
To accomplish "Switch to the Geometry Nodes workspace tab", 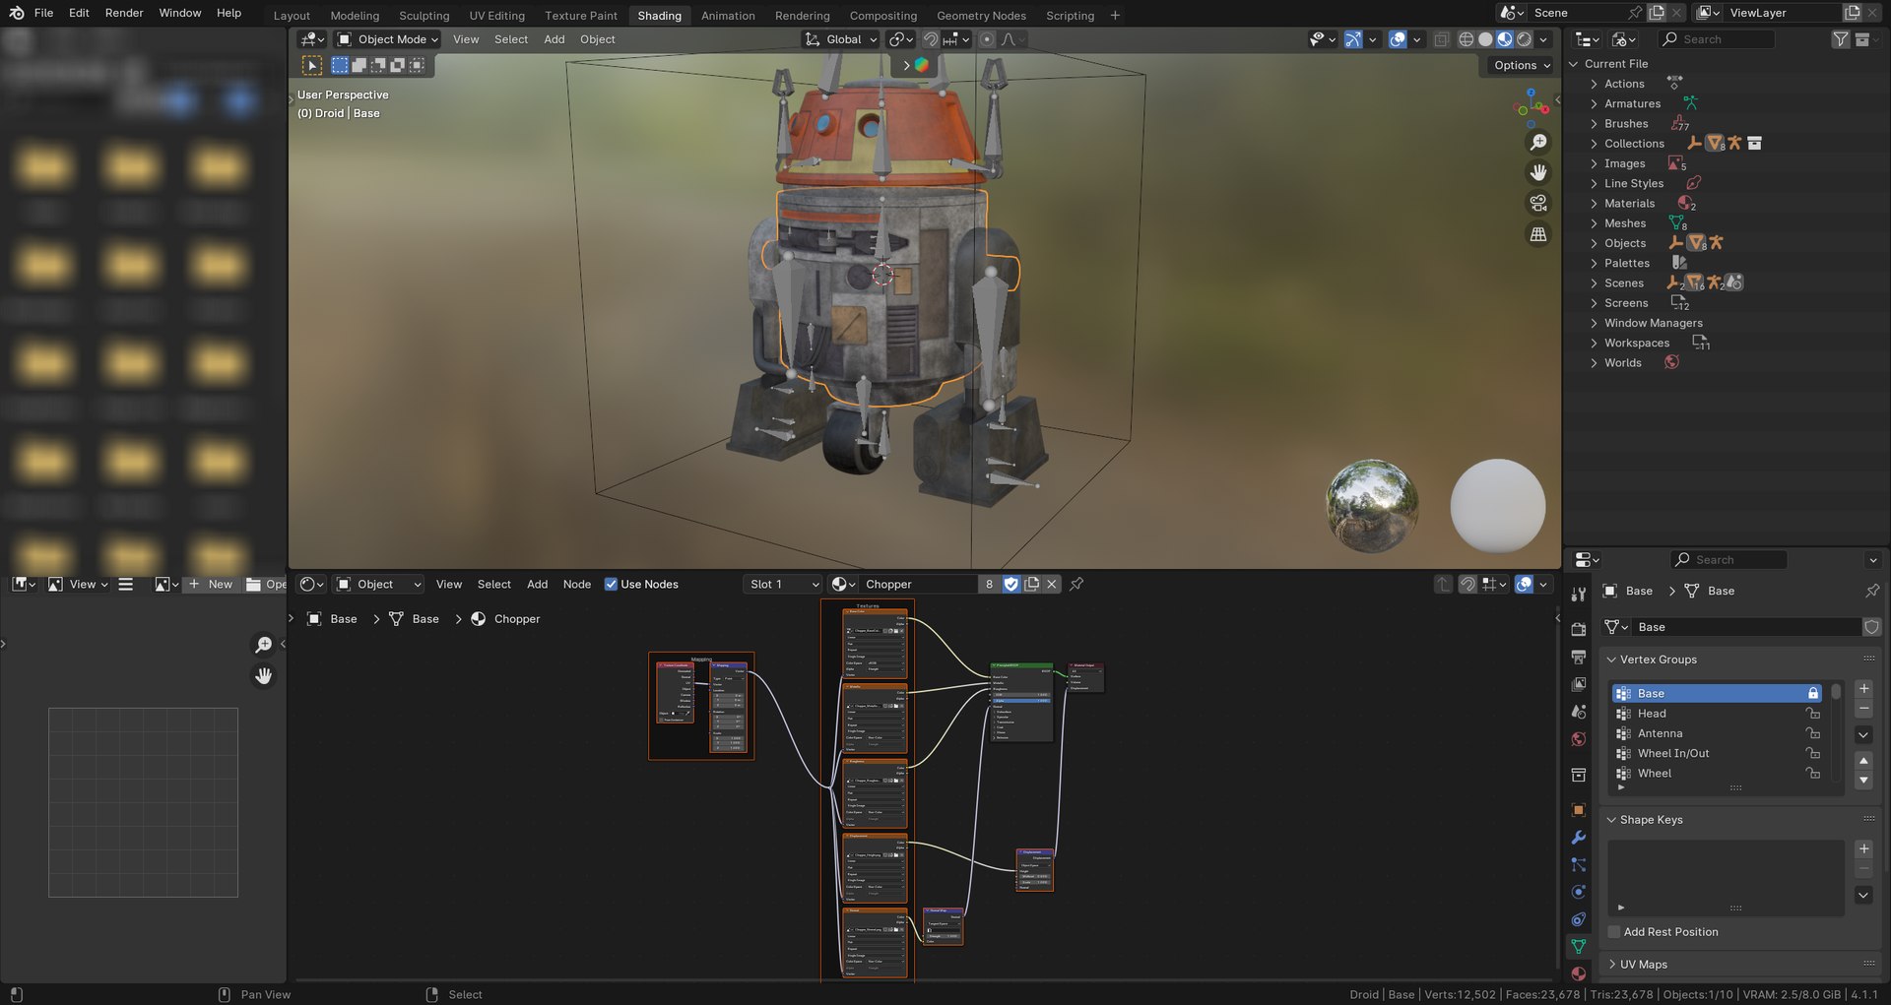I will [x=981, y=16].
